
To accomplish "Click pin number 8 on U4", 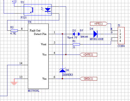I will 22,29.
